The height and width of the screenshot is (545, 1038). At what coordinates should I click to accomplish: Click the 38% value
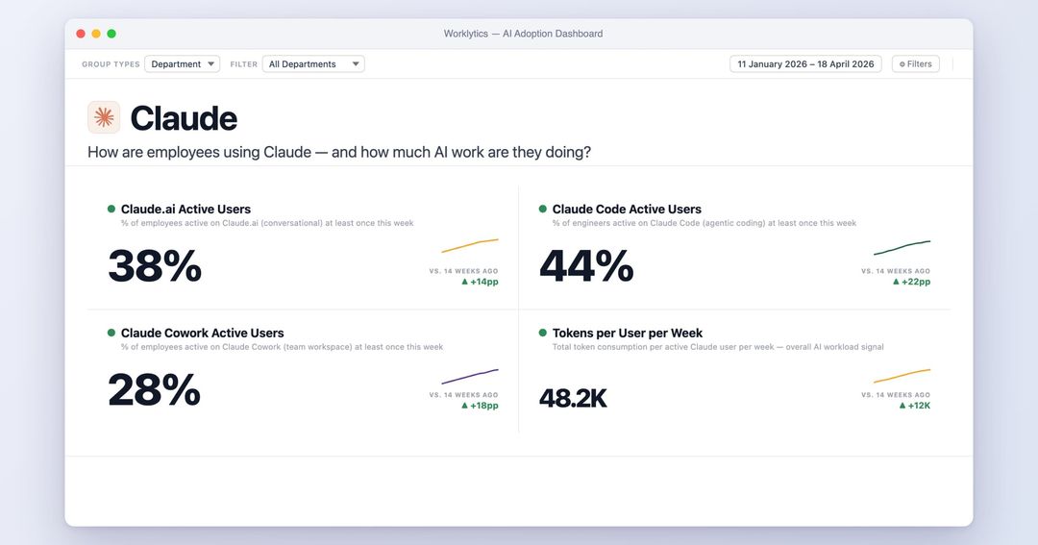click(x=155, y=266)
